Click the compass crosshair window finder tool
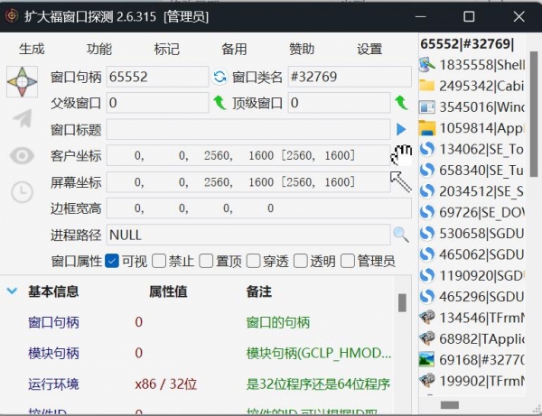 click(x=22, y=82)
